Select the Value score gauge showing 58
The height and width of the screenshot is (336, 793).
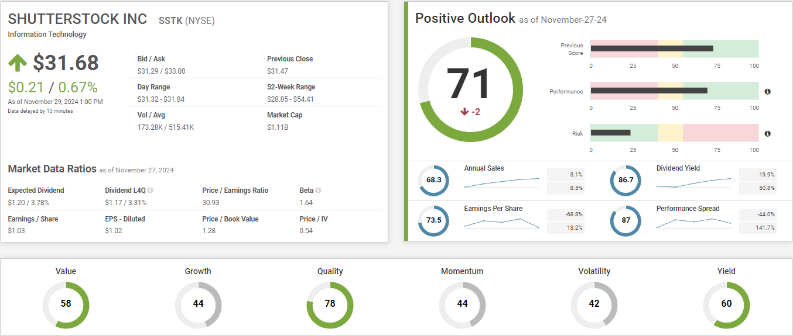point(66,304)
